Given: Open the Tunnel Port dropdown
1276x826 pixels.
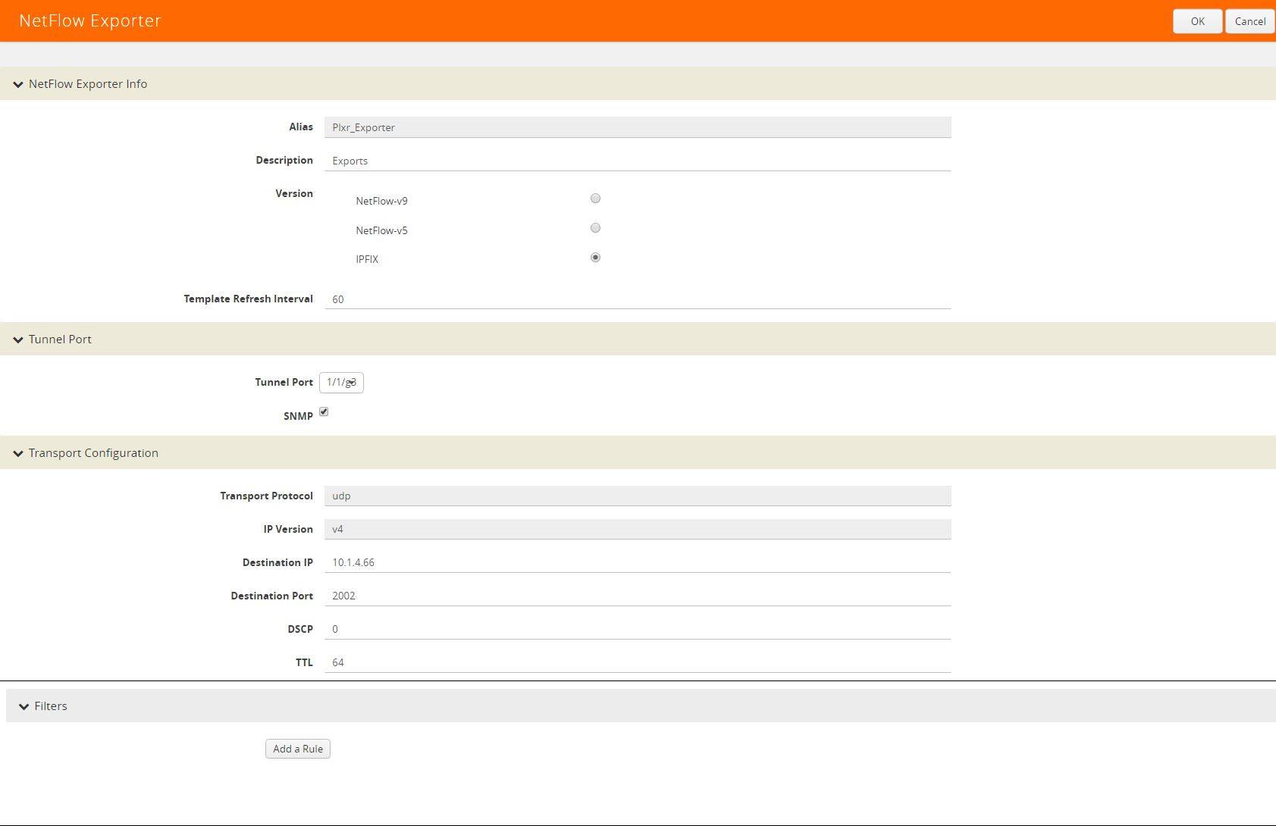Looking at the screenshot, I should [x=341, y=383].
